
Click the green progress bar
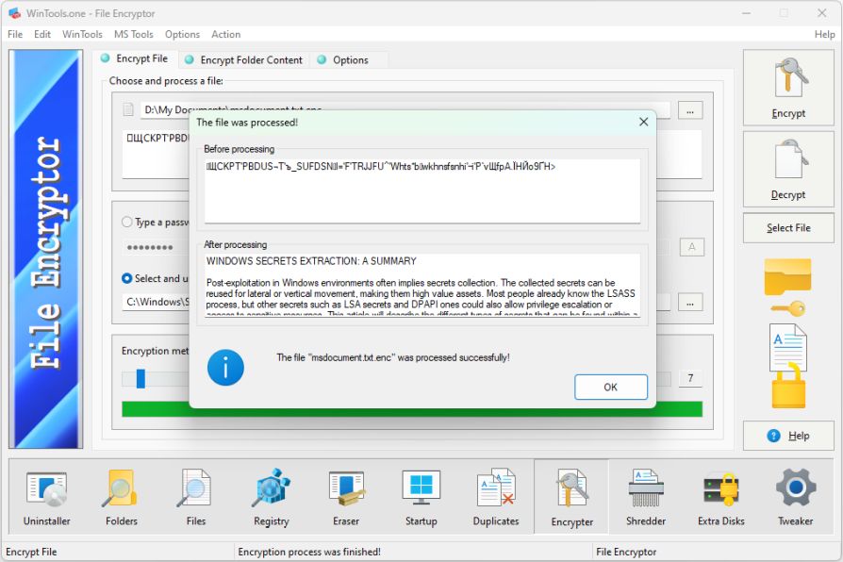412,409
